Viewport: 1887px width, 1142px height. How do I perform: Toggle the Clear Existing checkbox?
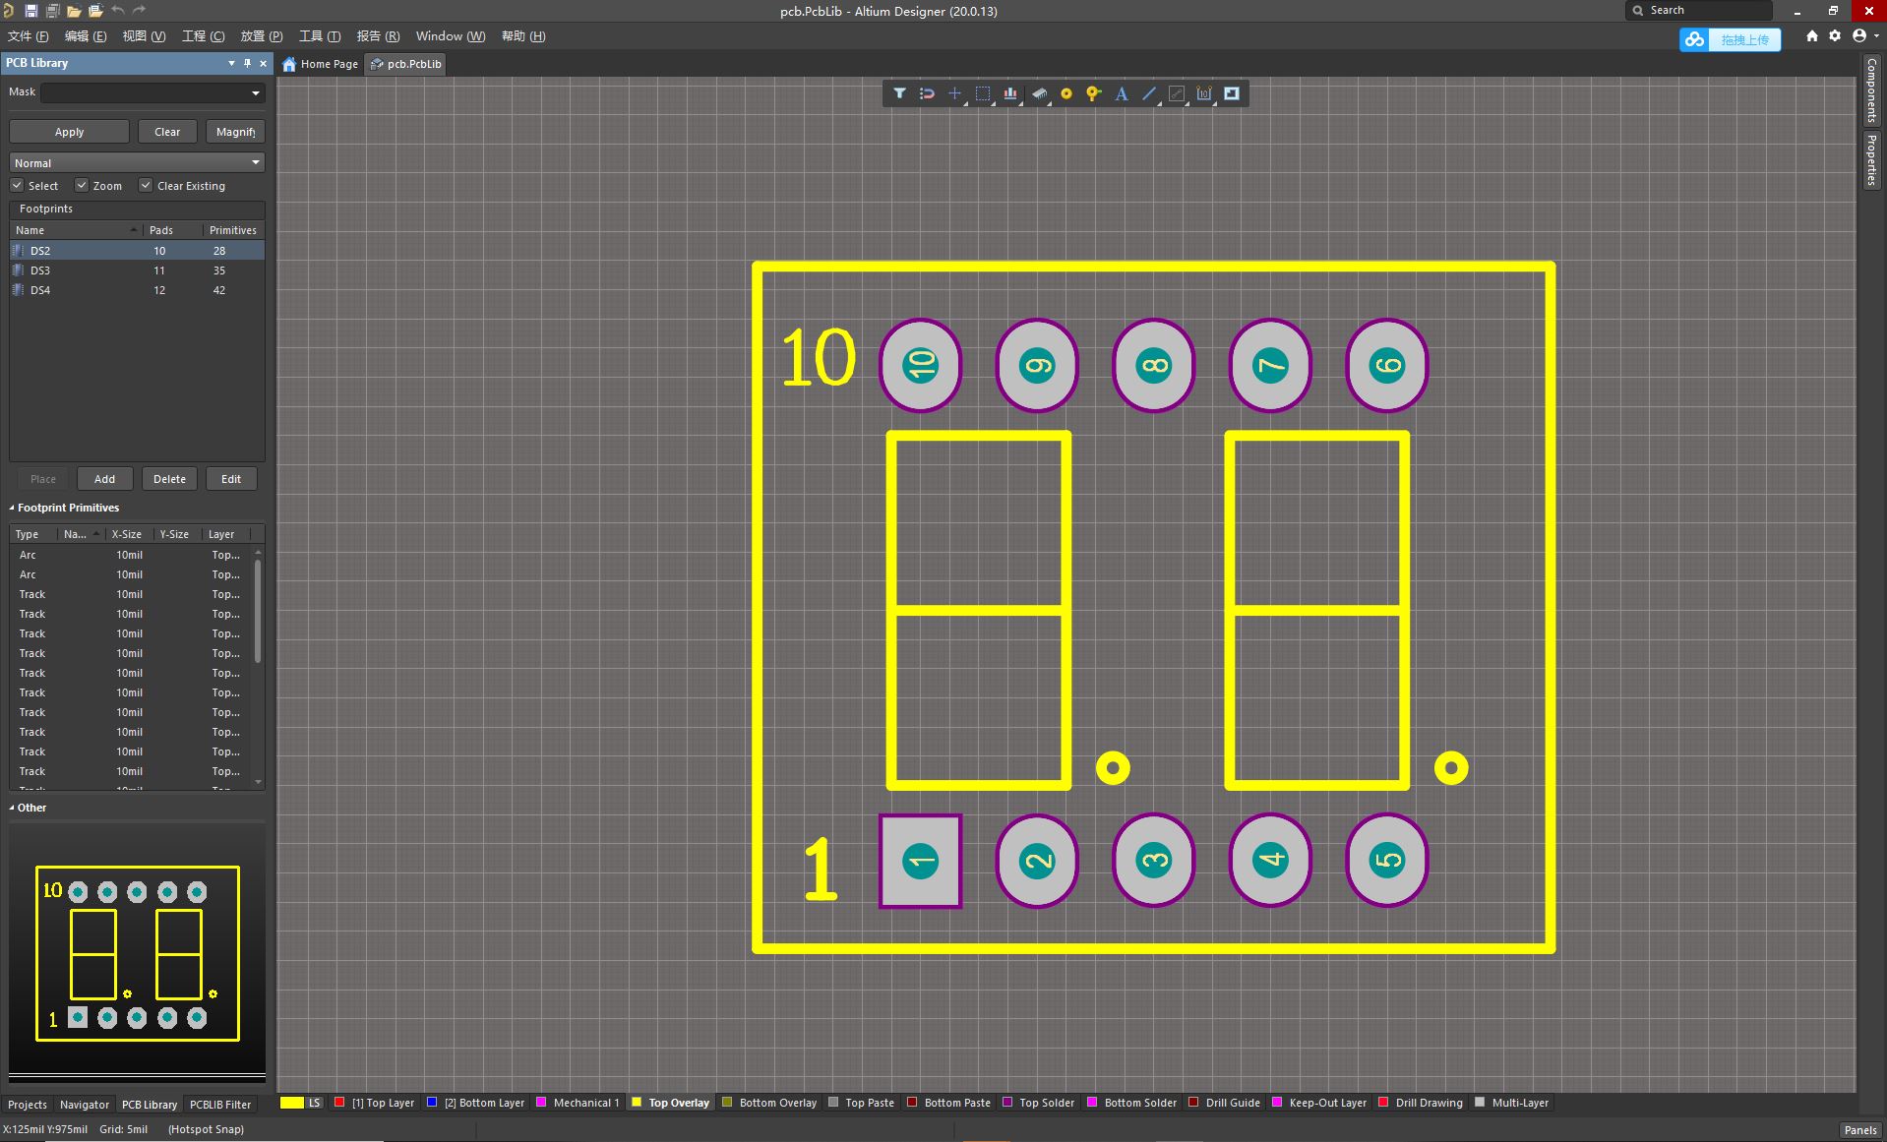click(146, 185)
